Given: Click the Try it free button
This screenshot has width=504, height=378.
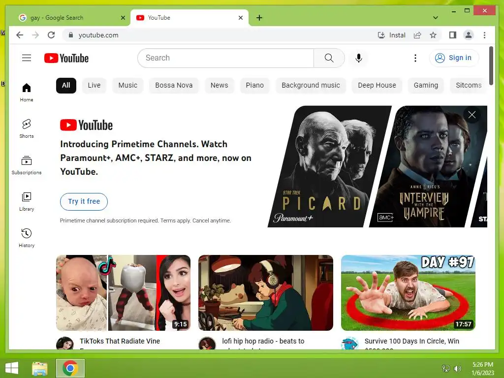Looking at the screenshot, I should 84,201.
